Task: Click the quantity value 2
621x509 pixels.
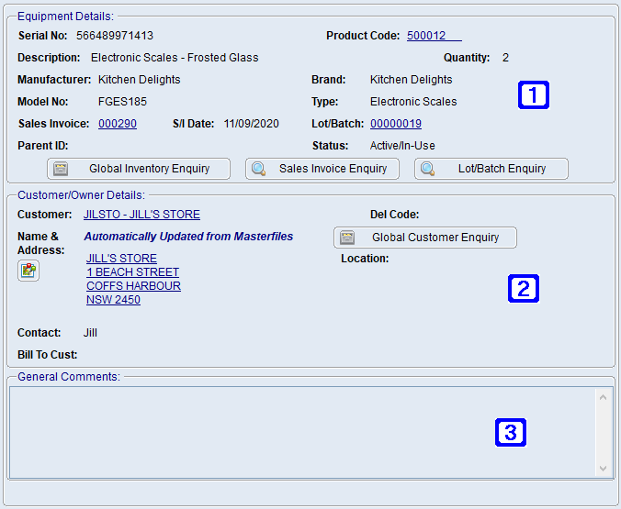Action: tap(505, 58)
